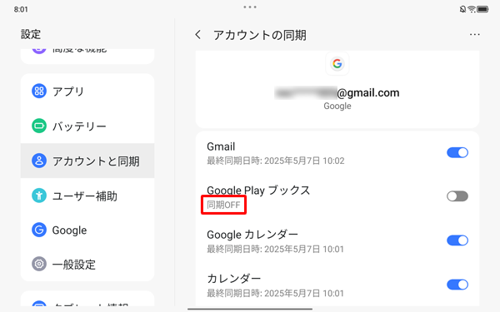Disable Google カレンダー sync toggle
500x312 pixels.
pos(457,240)
